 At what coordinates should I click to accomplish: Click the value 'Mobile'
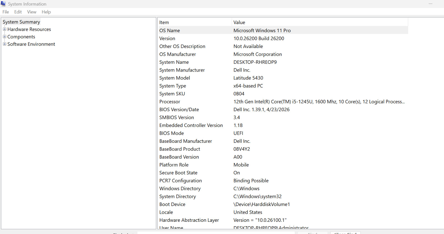[241, 165]
